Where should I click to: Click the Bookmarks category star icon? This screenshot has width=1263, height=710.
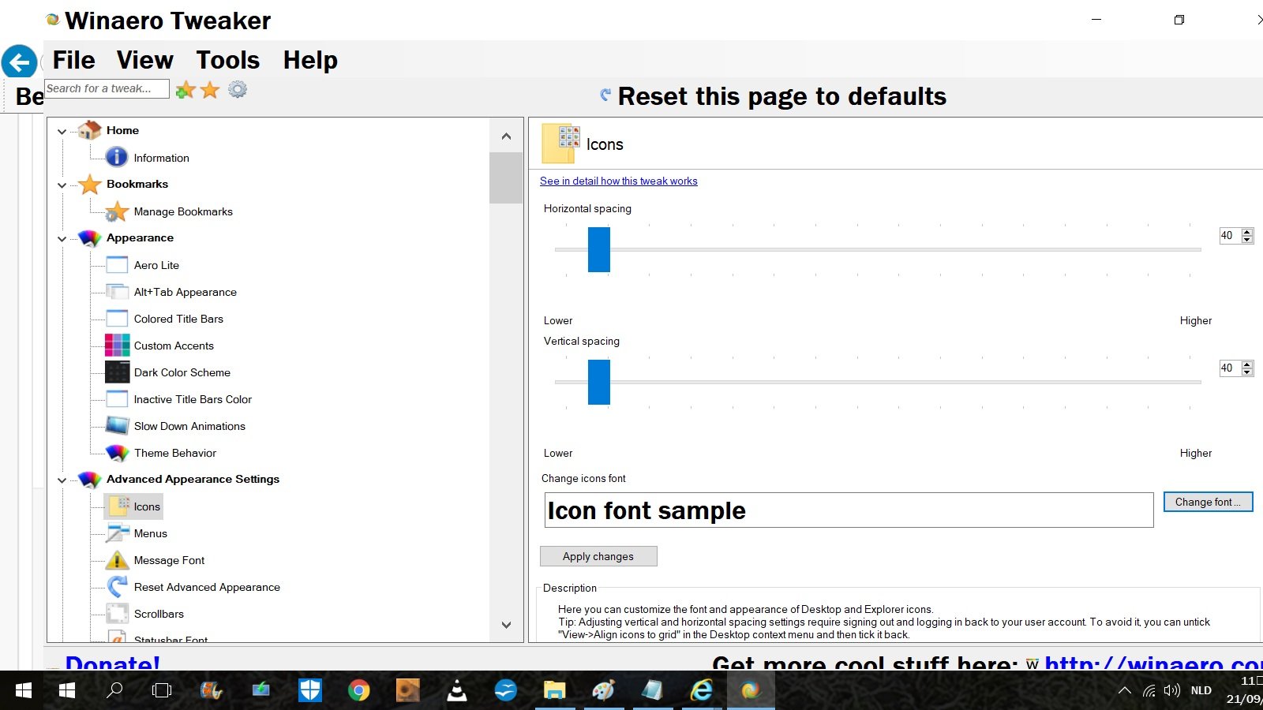point(90,184)
